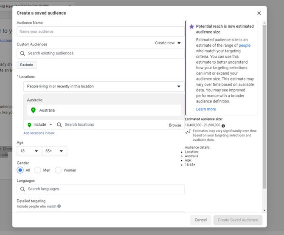Click the purple star icon in reach notice

[x=191, y=26]
